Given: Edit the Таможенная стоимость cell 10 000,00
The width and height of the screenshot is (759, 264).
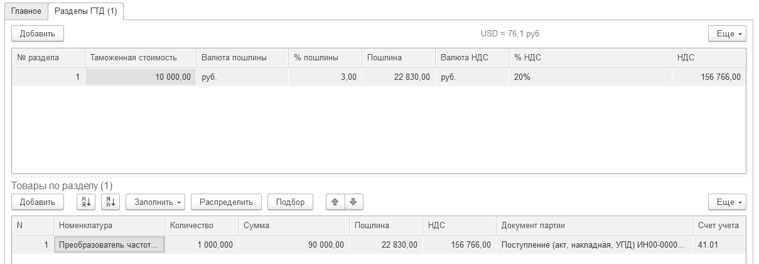Looking at the screenshot, I should [x=140, y=77].
